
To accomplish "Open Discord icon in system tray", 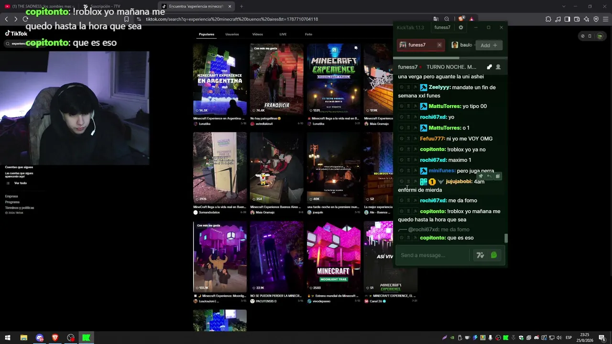I will 536,338.
